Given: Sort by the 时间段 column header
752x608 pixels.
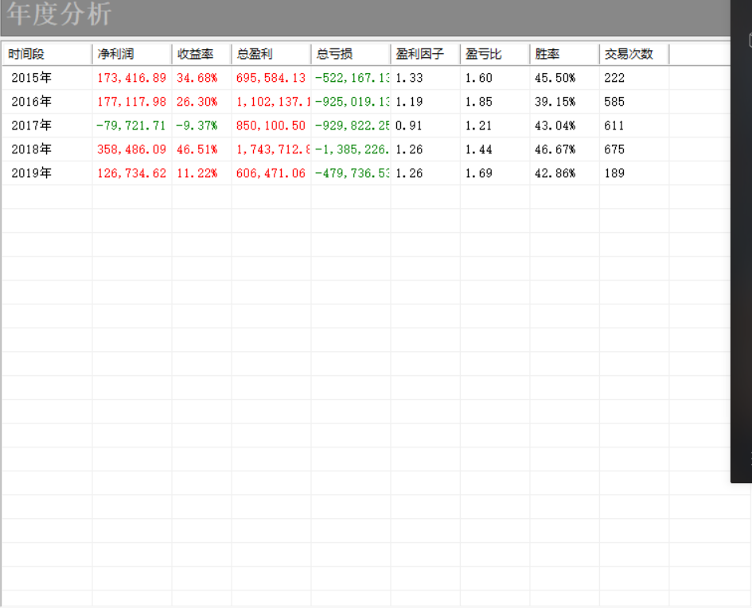Looking at the screenshot, I should click(x=47, y=54).
